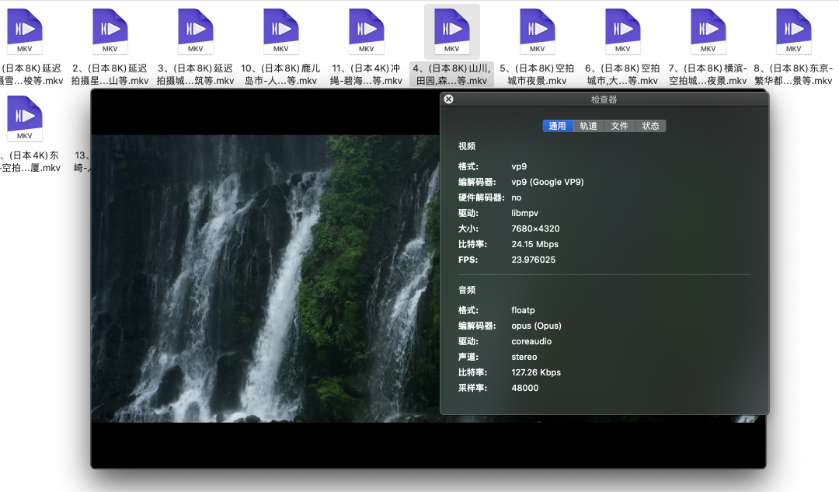The image size is (839, 492).
Task: Switch to the 通用 tab in inspector
Action: click(x=558, y=126)
